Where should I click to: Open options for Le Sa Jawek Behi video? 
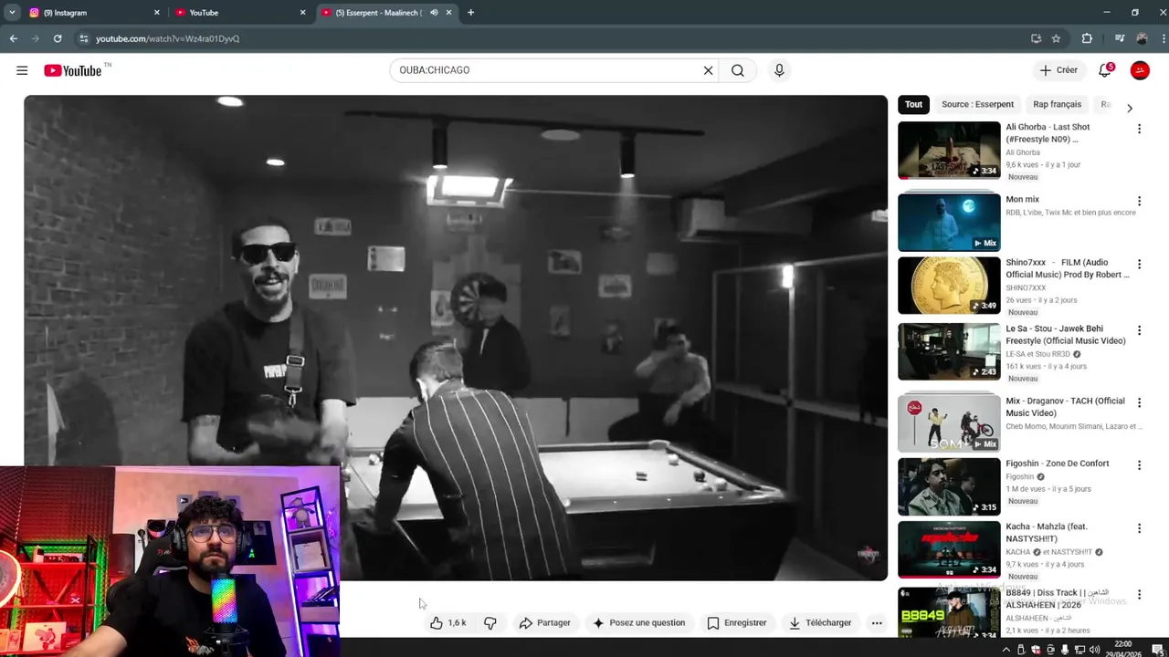point(1139,330)
